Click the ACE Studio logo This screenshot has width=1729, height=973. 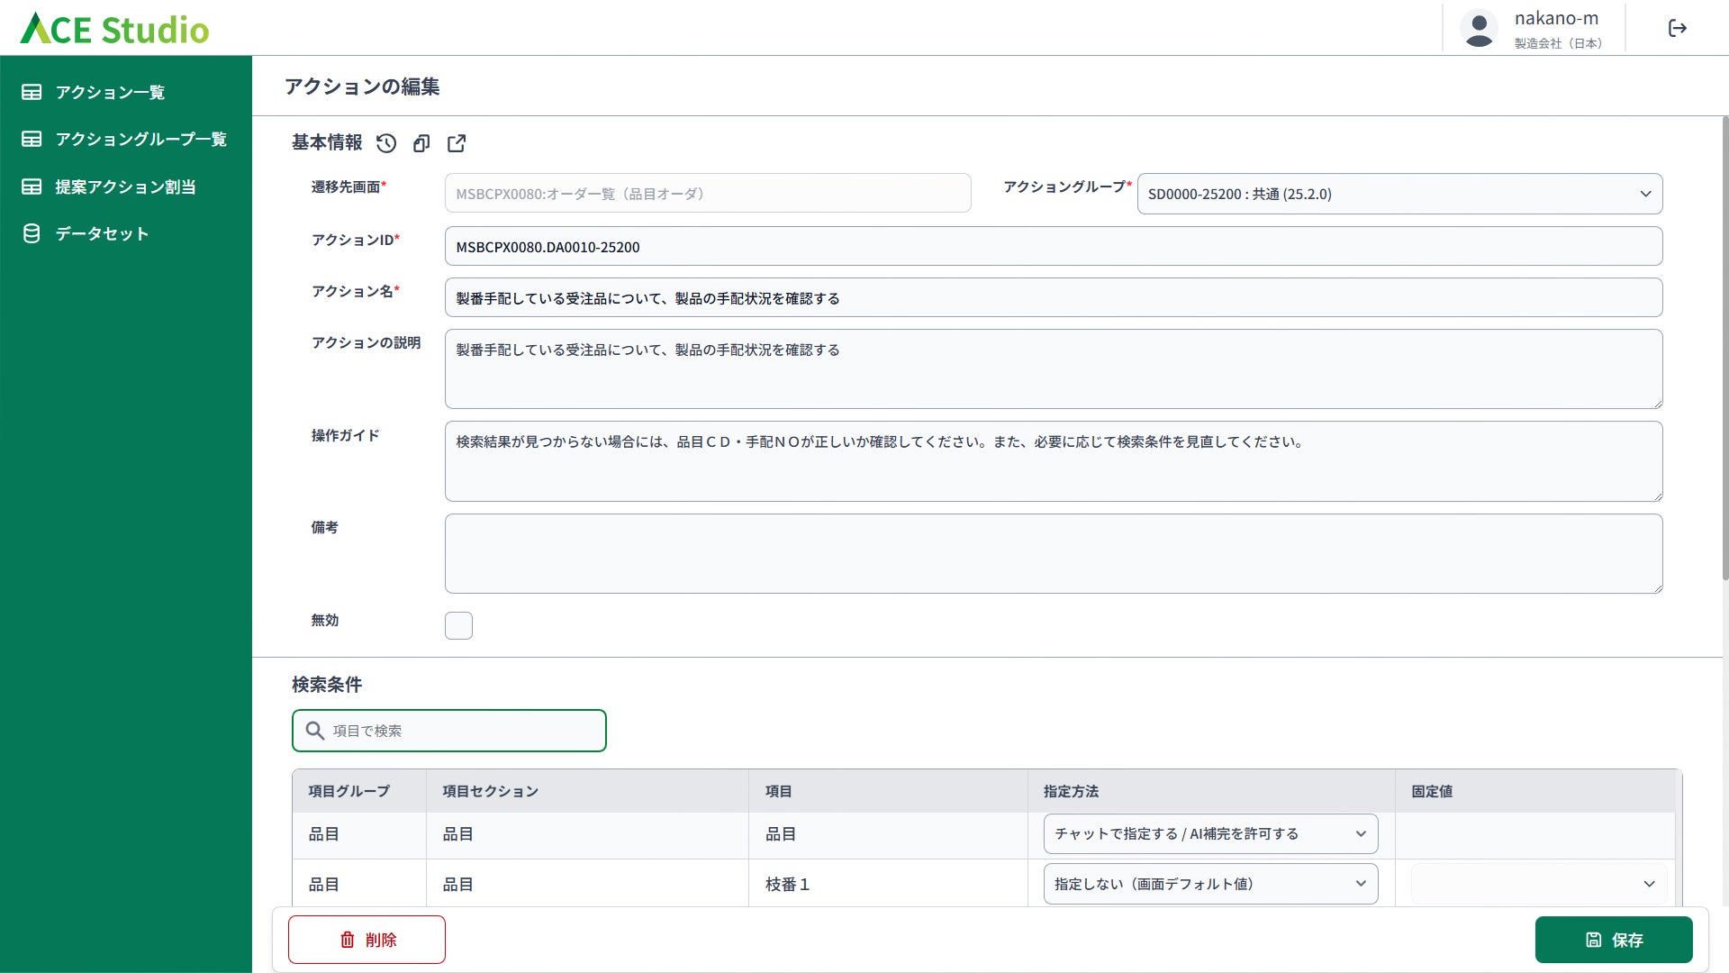click(x=115, y=29)
